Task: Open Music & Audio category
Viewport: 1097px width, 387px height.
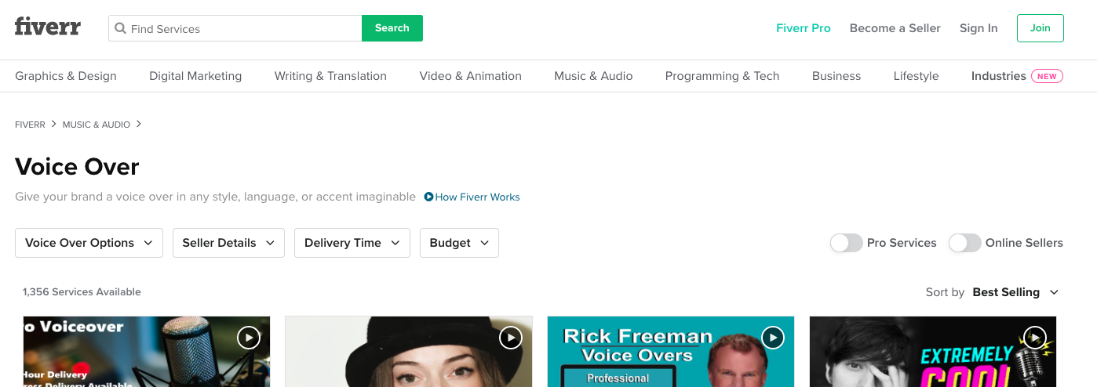Action: (593, 76)
